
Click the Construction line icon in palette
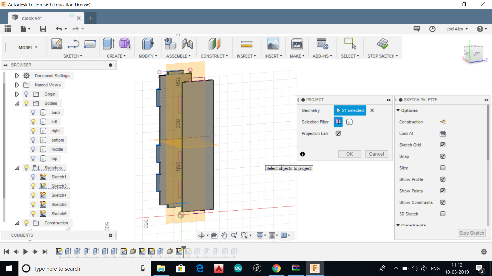[443, 122]
